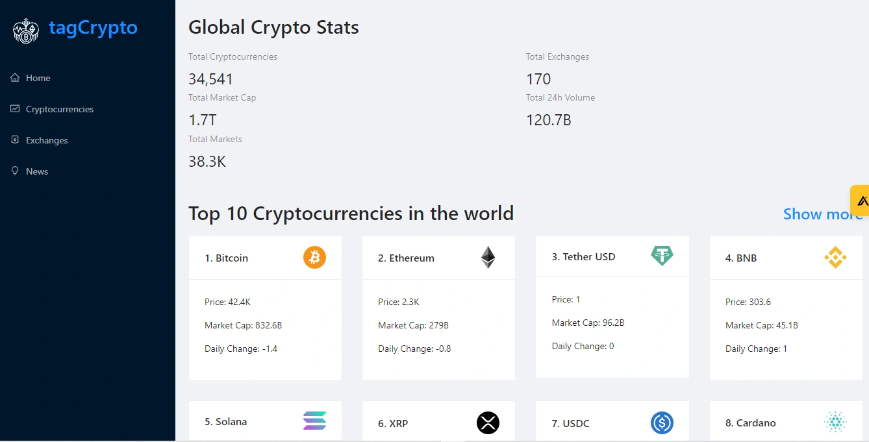Click the BNB logo icon
The width and height of the screenshot is (869, 442).
[835, 258]
